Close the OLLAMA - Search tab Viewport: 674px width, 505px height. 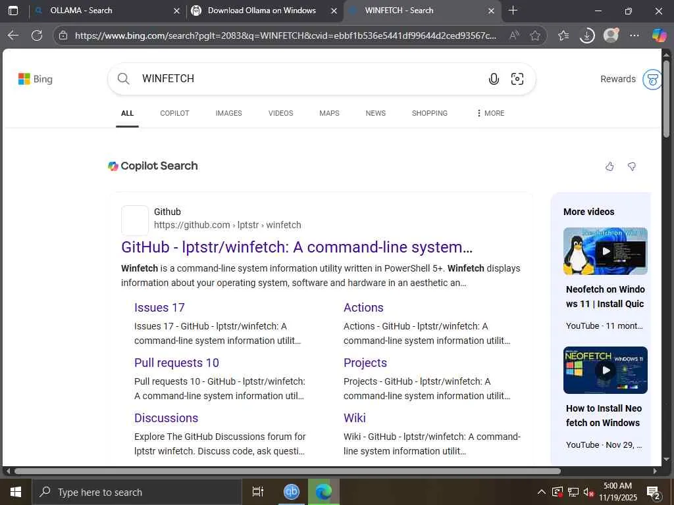(176, 11)
